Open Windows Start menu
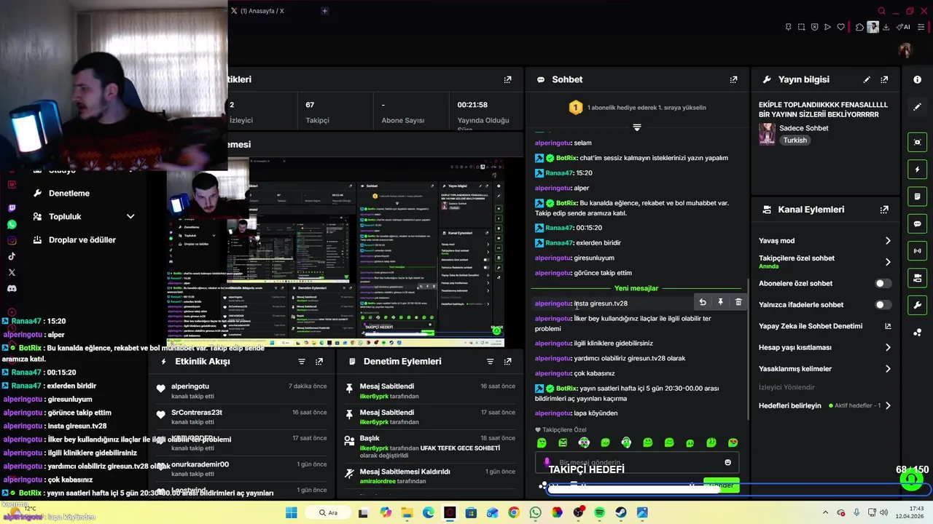This screenshot has height=524, width=933. 291,513
